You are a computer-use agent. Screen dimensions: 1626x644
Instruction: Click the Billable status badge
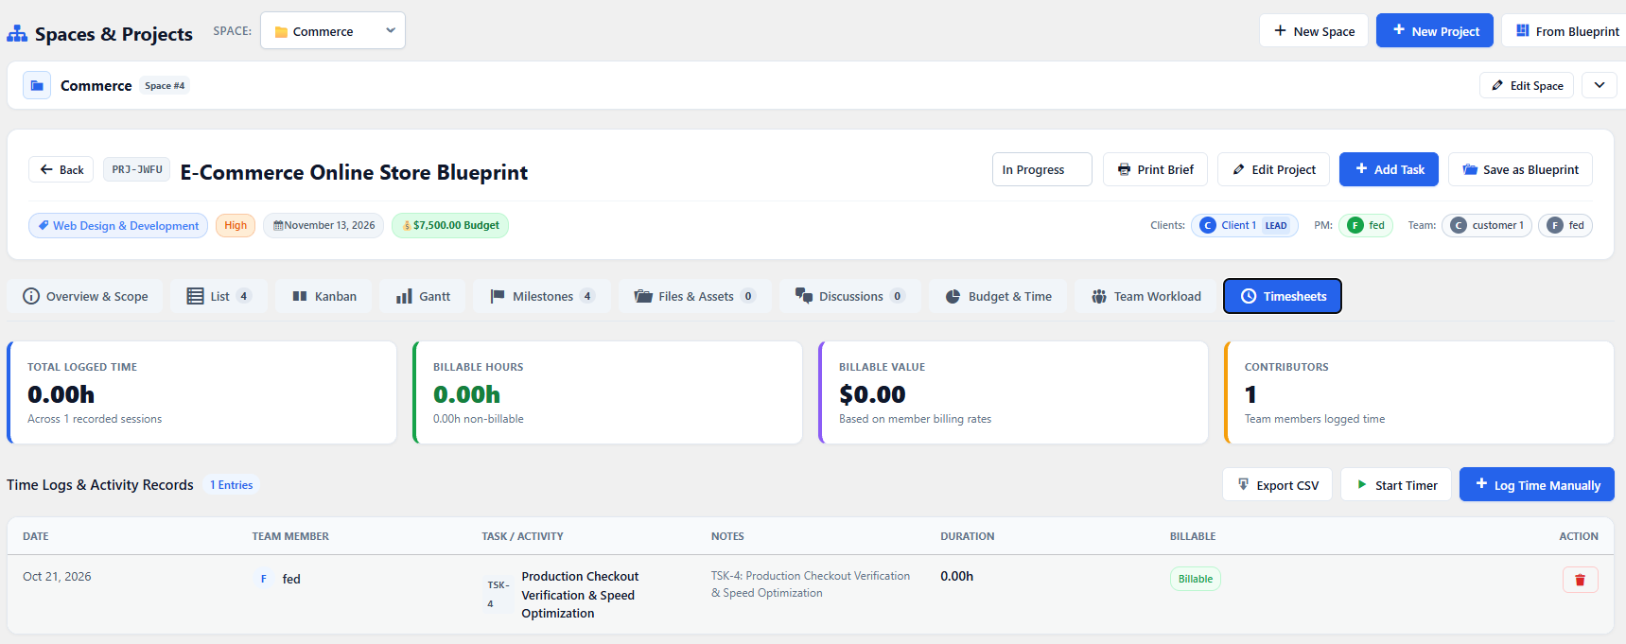click(1196, 579)
